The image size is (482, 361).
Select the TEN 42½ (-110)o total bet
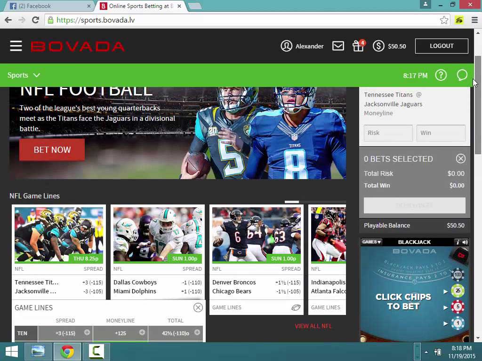point(176,333)
